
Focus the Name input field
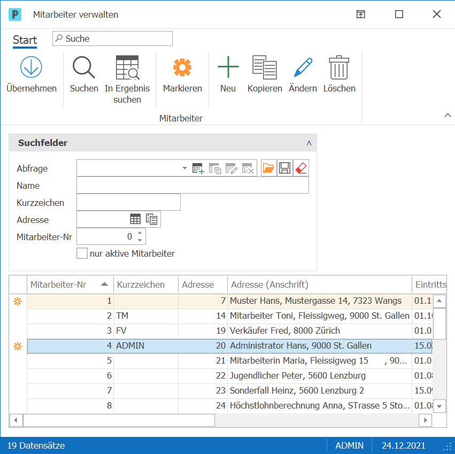click(192, 185)
